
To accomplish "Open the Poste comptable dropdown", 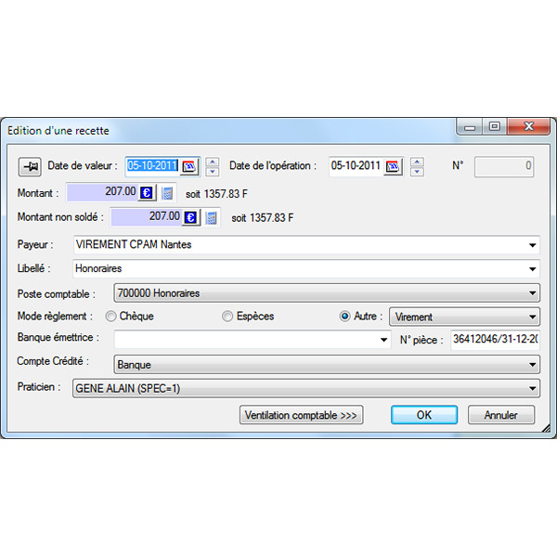I will (x=532, y=293).
